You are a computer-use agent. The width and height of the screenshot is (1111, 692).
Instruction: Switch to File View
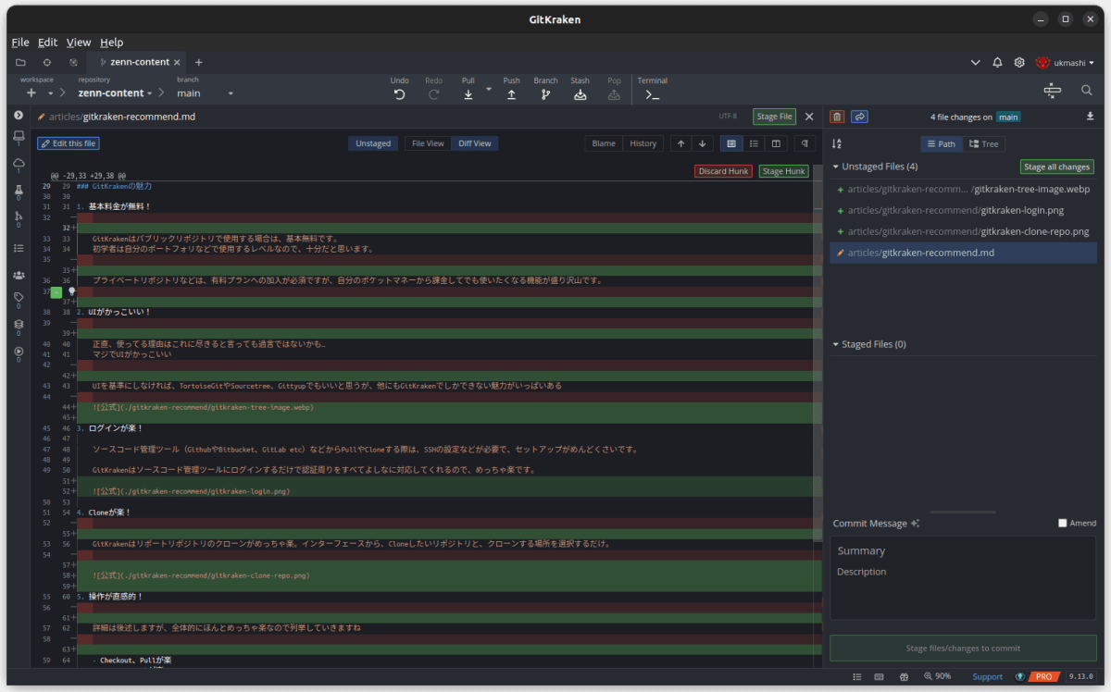(428, 143)
